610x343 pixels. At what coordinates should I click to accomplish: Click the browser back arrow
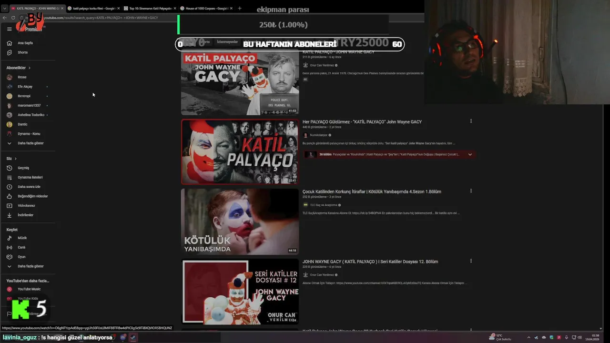pos(5,18)
